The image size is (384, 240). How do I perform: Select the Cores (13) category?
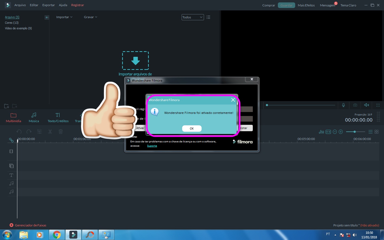[x=12, y=23]
